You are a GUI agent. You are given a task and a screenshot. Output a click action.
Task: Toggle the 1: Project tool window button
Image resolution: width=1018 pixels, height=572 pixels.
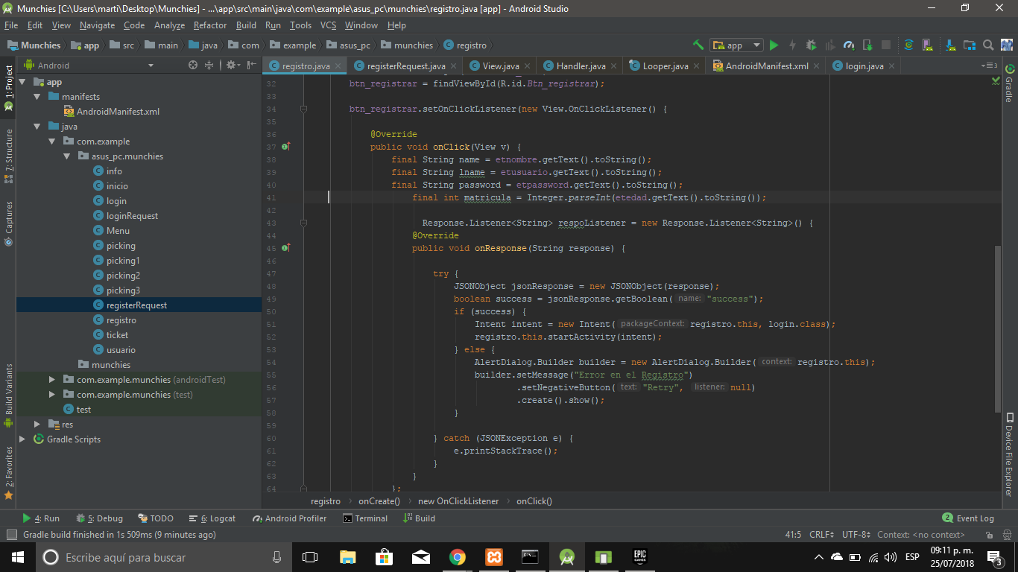point(8,88)
